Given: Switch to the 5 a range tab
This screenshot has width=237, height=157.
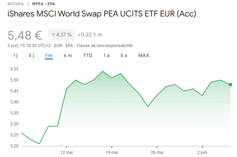Looking at the screenshot, I should point(124,55).
